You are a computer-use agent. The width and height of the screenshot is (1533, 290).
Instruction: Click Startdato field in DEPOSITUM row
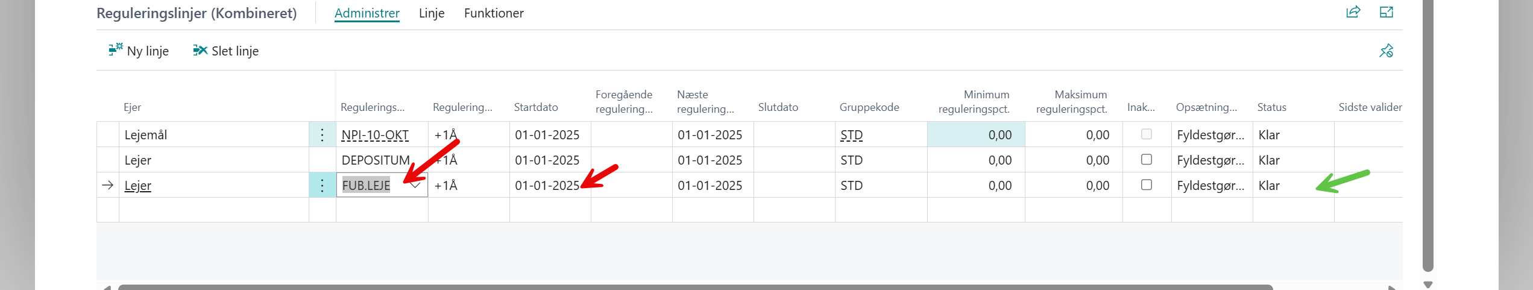pyautogui.click(x=547, y=160)
